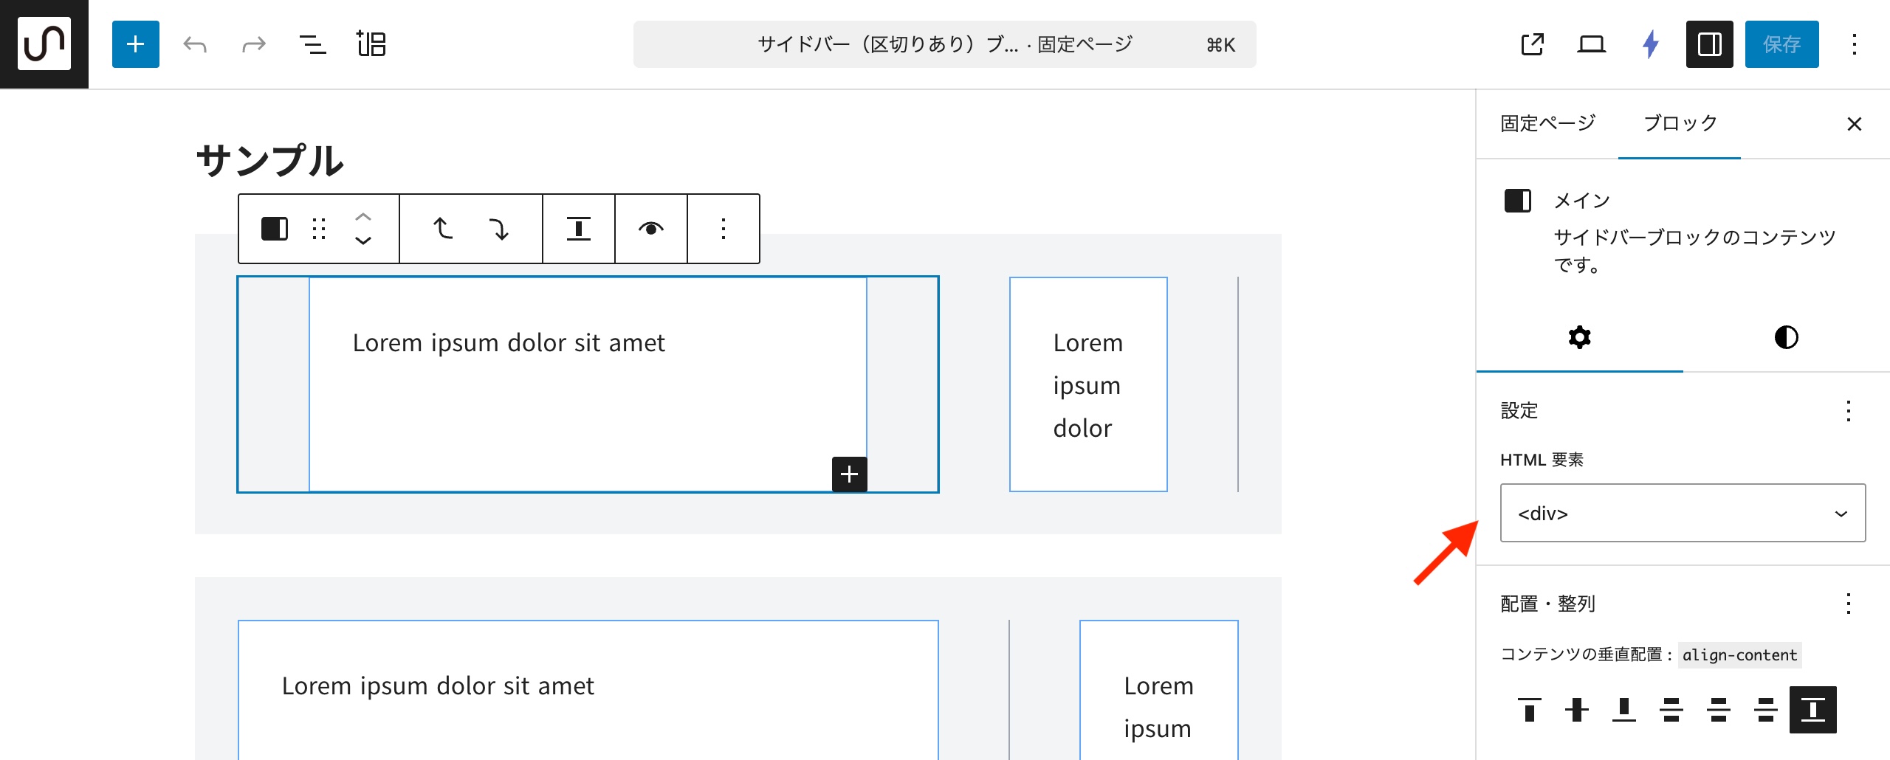Click the 保存 button

tap(1781, 44)
